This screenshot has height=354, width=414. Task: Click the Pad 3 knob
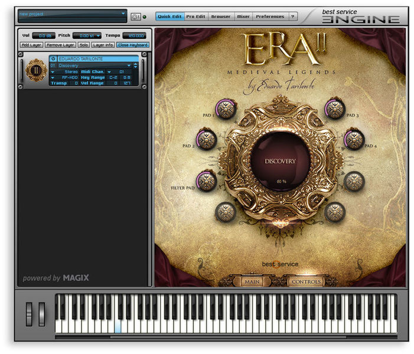click(x=334, y=109)
